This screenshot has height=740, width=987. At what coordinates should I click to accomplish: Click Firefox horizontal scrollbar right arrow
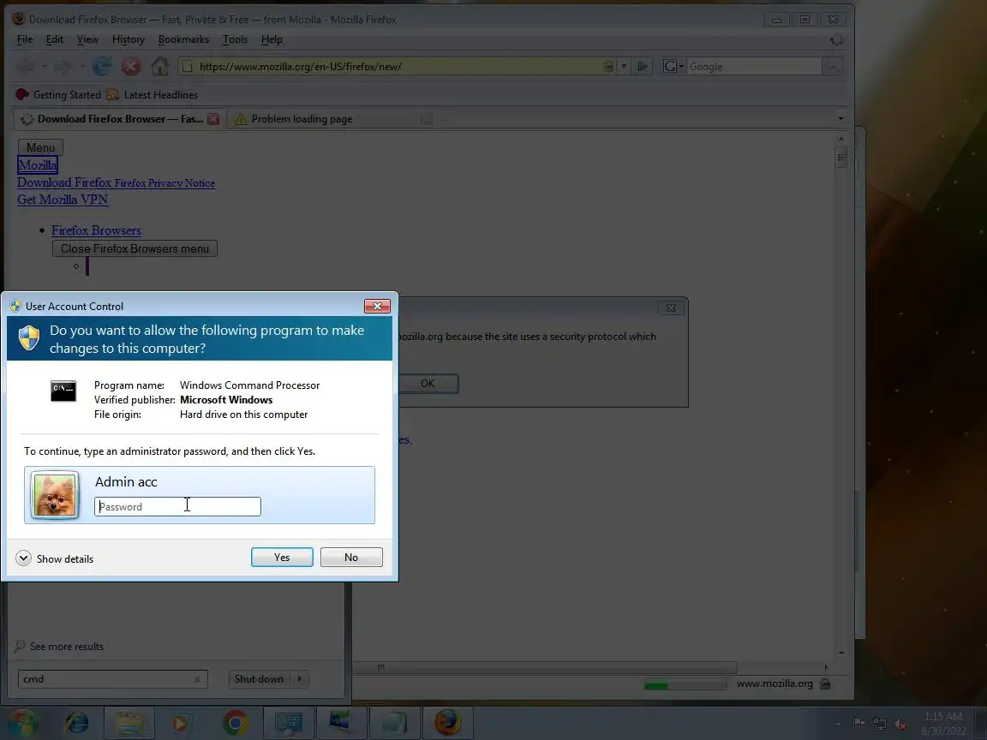(x=826, y=667)
